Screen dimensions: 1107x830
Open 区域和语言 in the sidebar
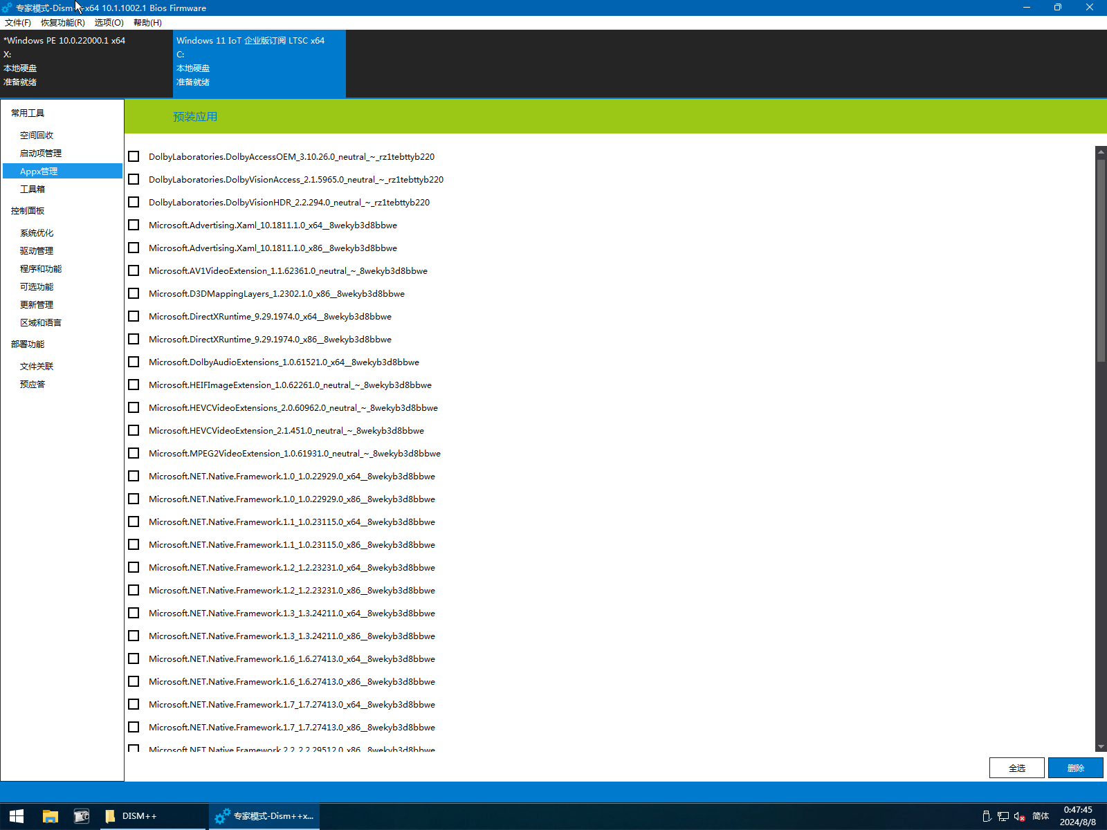click(41, 323)
